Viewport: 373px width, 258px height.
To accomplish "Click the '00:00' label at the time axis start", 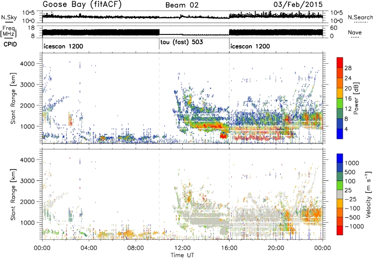I will click(x=42, y=248).
